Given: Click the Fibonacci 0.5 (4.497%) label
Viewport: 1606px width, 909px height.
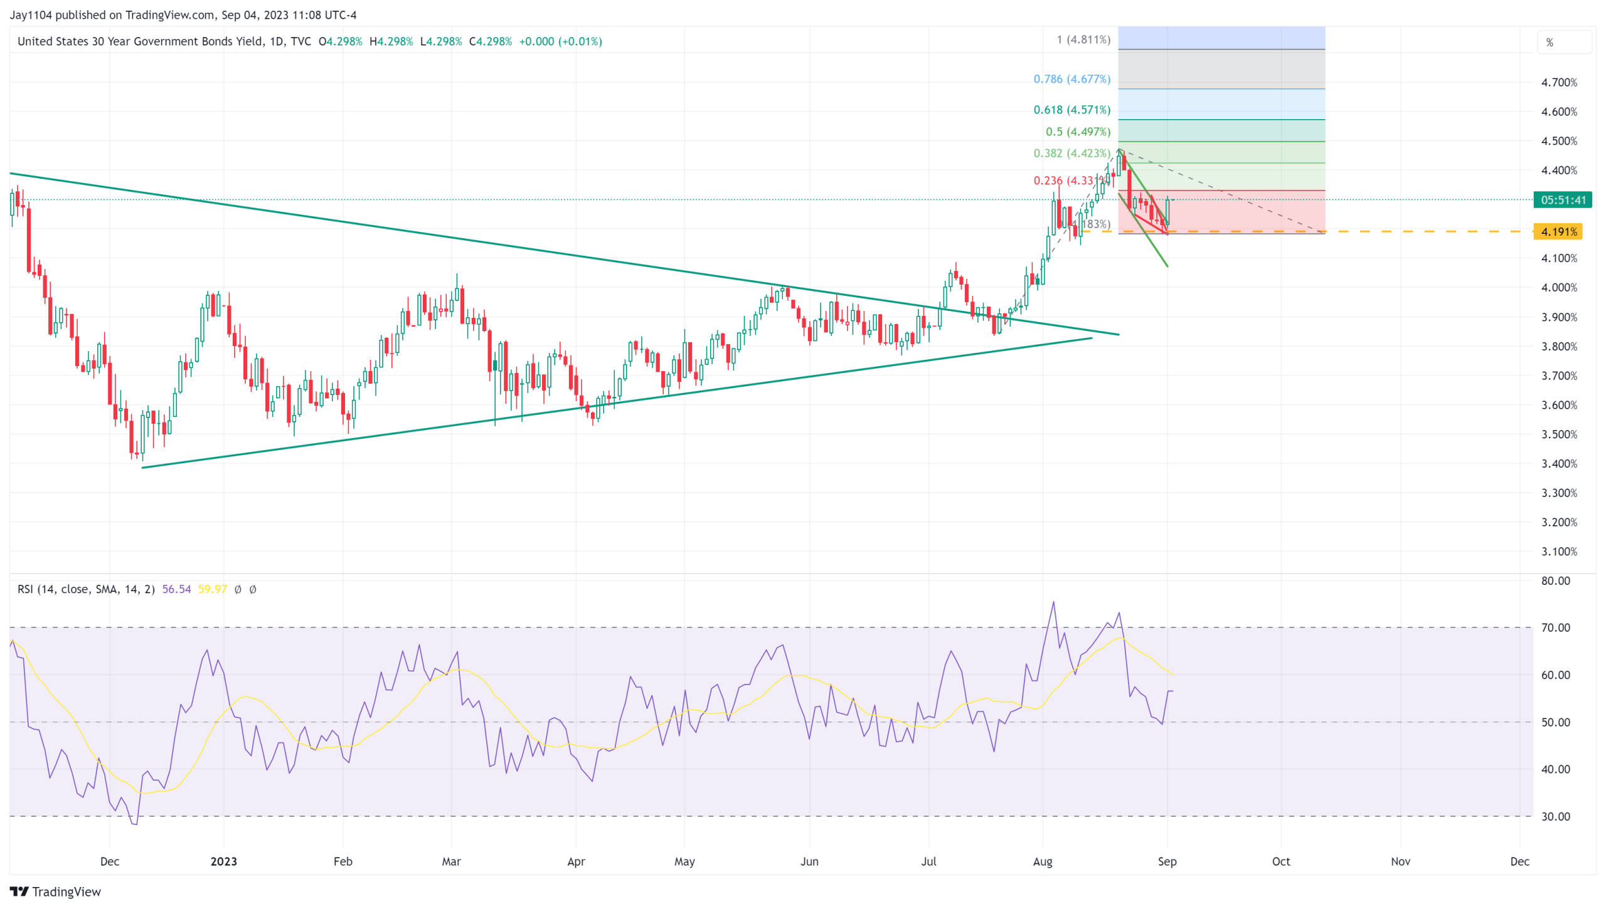Looking at the screenshot, I should click(x=1077, y=132).
